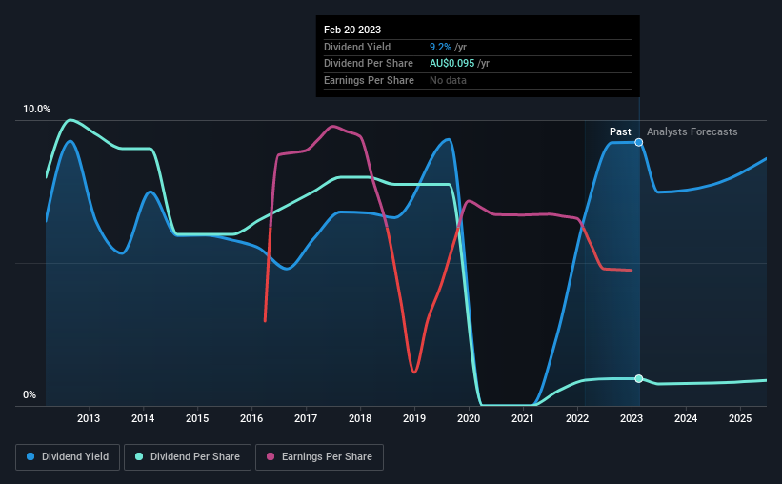Click the 2018 x-axis label
Viewport: 782px width, 484px height.
(x=360, y=418)
